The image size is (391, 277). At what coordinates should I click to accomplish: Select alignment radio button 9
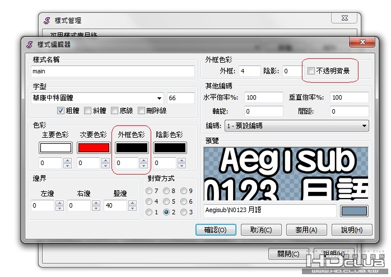184,191
